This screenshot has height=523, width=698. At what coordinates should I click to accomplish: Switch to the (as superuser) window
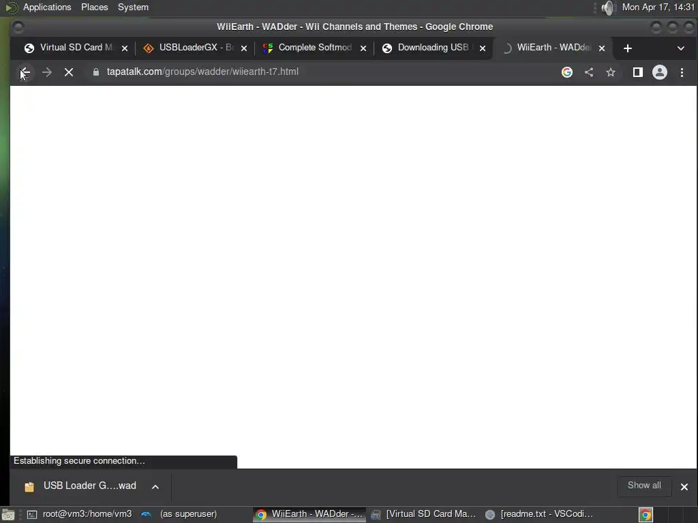point(179,514)
